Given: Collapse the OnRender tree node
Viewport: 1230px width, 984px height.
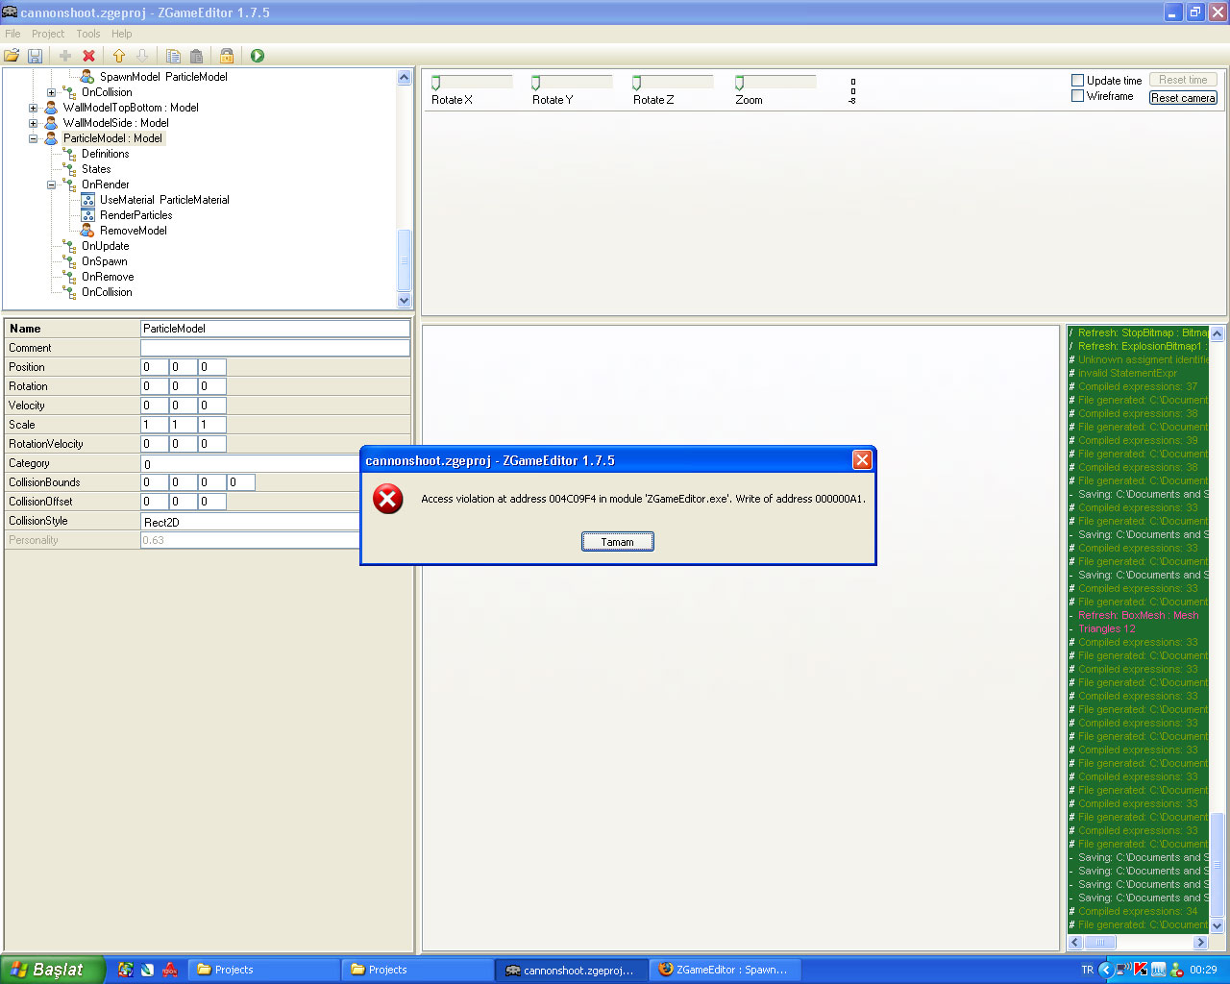Looking at the screenshot, I should coord(51,184).
